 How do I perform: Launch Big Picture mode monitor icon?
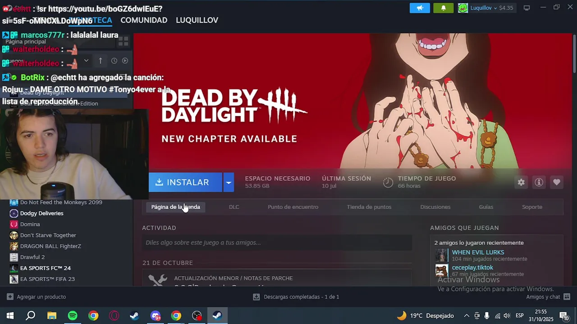pos(527,8)
